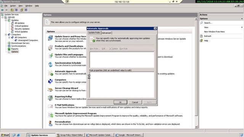Viewport: 244px width, 137px height.
Task: Click New Window from Here action
Action: 214,32
